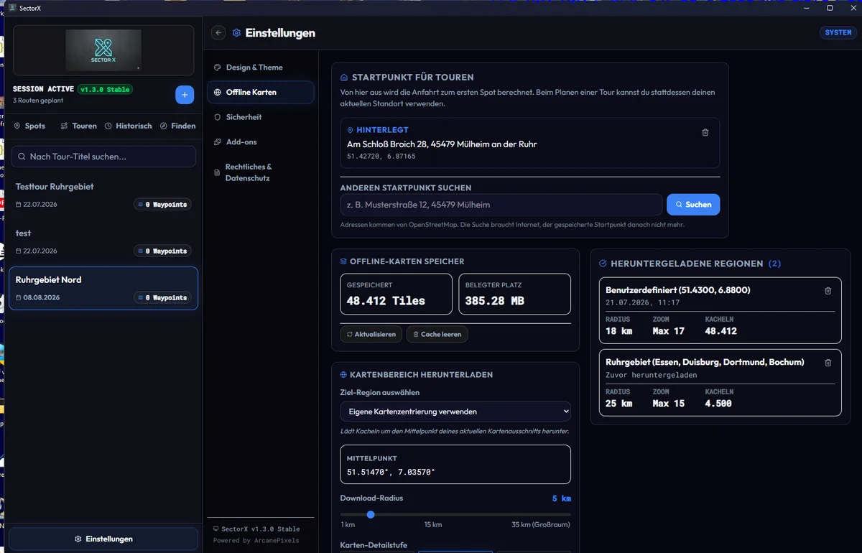Remove the Benutzerdefiniert downloaded region
Screen dimensions: 862x553
(828, 291)
